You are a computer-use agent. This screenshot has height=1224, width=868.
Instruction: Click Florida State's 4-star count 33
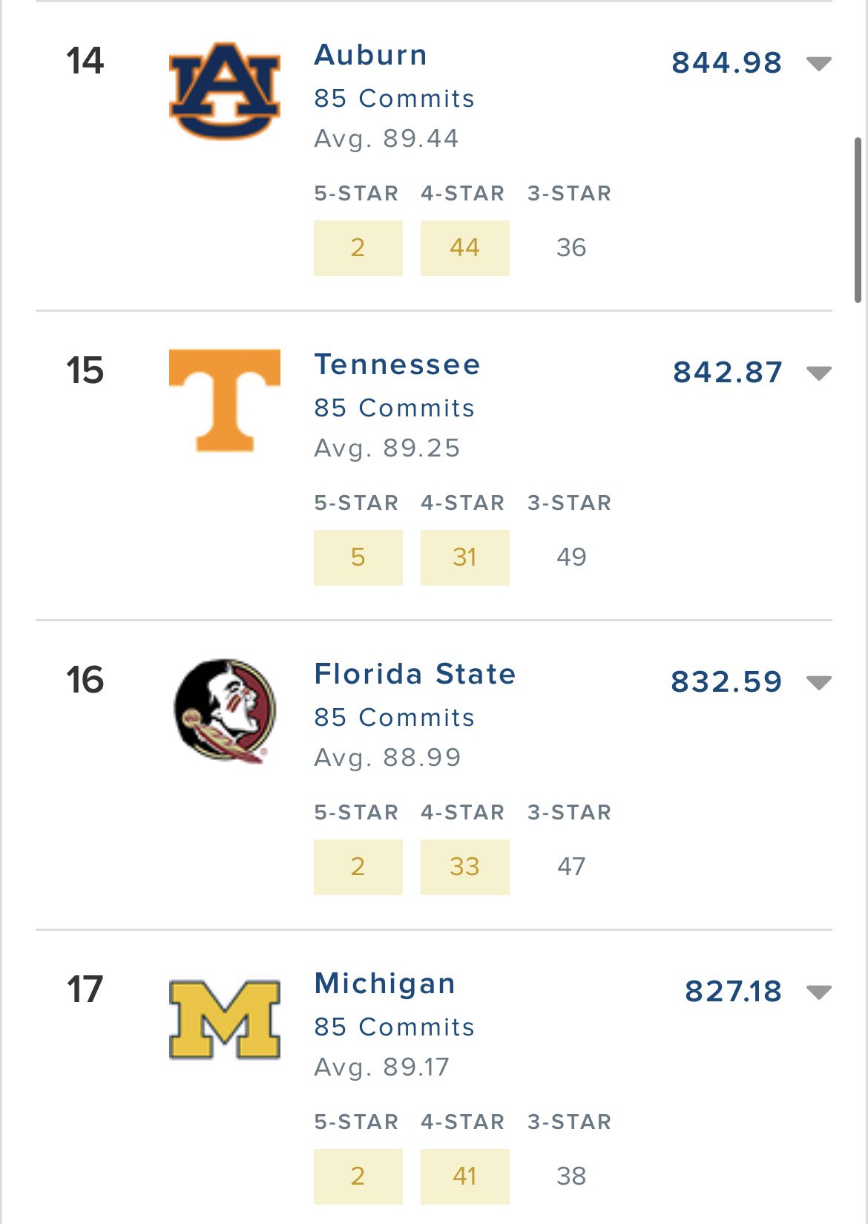pos(464,867)
